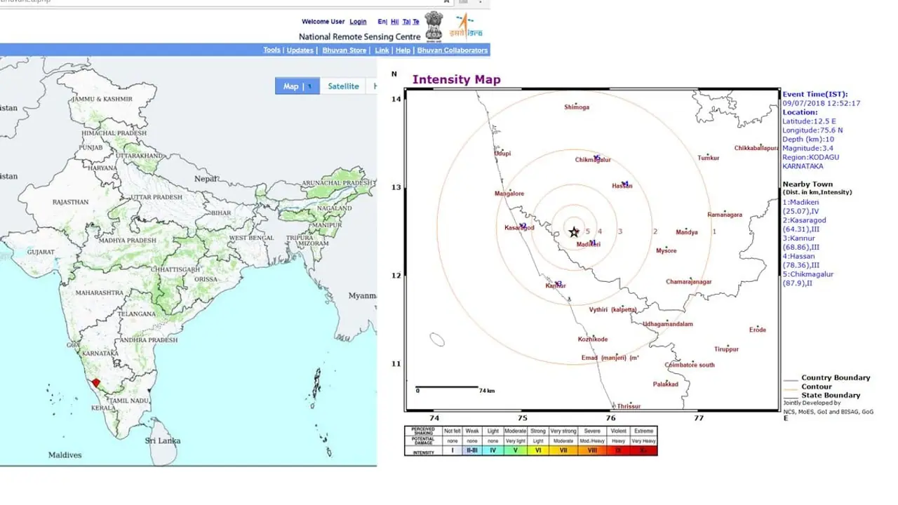
Task: Open the Updates menu item
Action: (300, 50)
